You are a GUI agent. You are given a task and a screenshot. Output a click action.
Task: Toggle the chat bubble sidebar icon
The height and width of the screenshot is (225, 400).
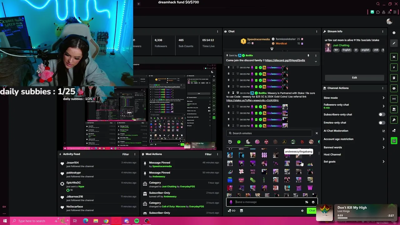[x=394, y=88]
